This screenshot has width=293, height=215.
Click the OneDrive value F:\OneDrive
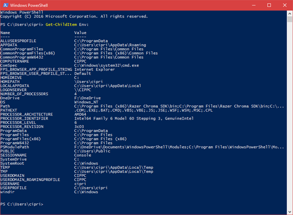pyautogui.click(x=87, y=98)
